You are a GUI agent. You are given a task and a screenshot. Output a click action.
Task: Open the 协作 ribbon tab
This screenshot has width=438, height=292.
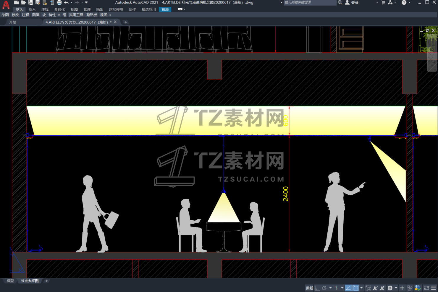[132, 9]
